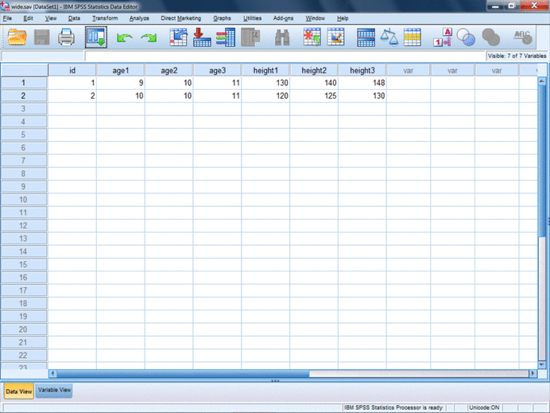
Task: Click the horizontal scrollbar thumb
Action: click(183, 374)
